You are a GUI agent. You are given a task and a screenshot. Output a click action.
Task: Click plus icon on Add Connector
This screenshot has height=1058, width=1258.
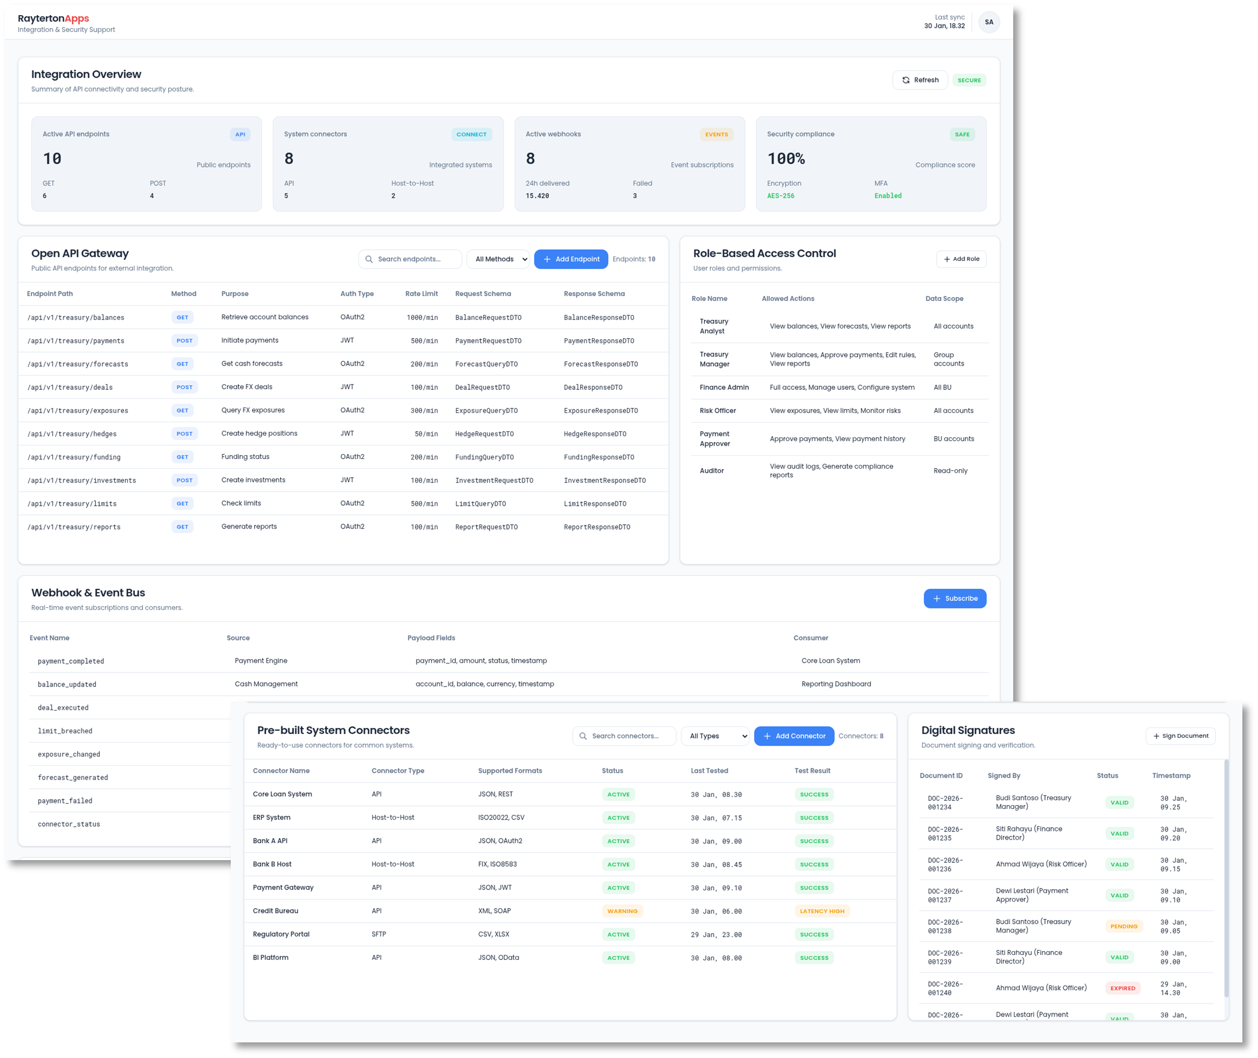coord(767,736)
